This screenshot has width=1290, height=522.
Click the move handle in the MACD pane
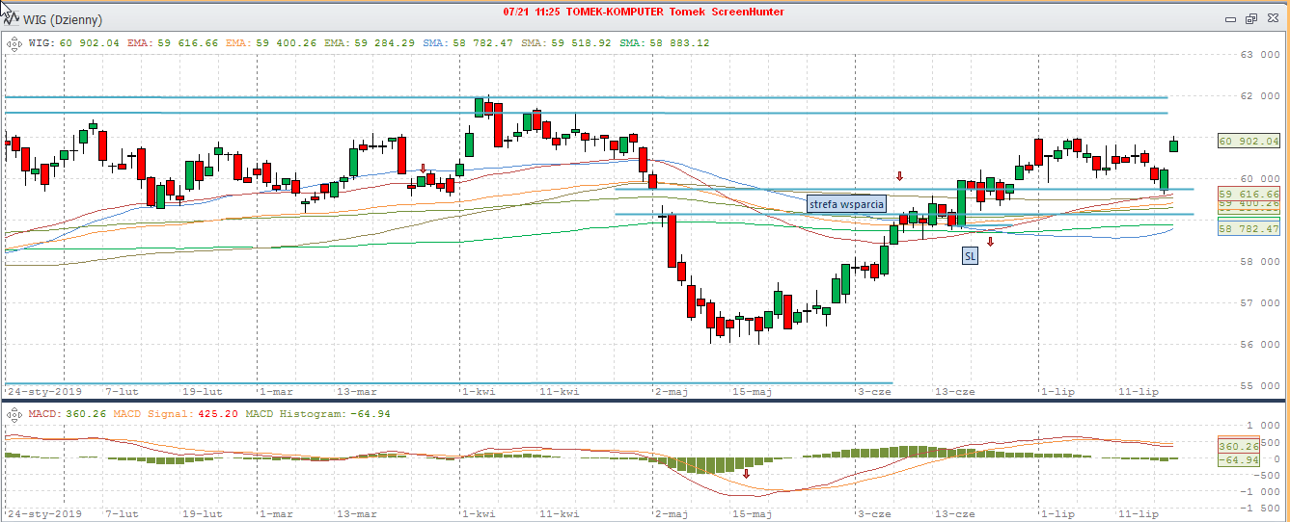14,413
